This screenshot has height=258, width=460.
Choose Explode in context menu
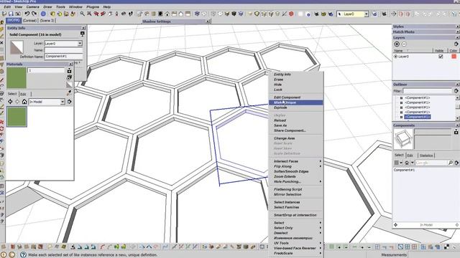295,107
